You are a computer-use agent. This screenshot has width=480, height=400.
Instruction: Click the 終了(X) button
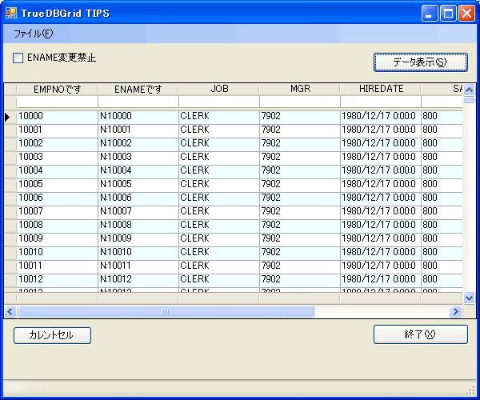(x=420, y=334)
